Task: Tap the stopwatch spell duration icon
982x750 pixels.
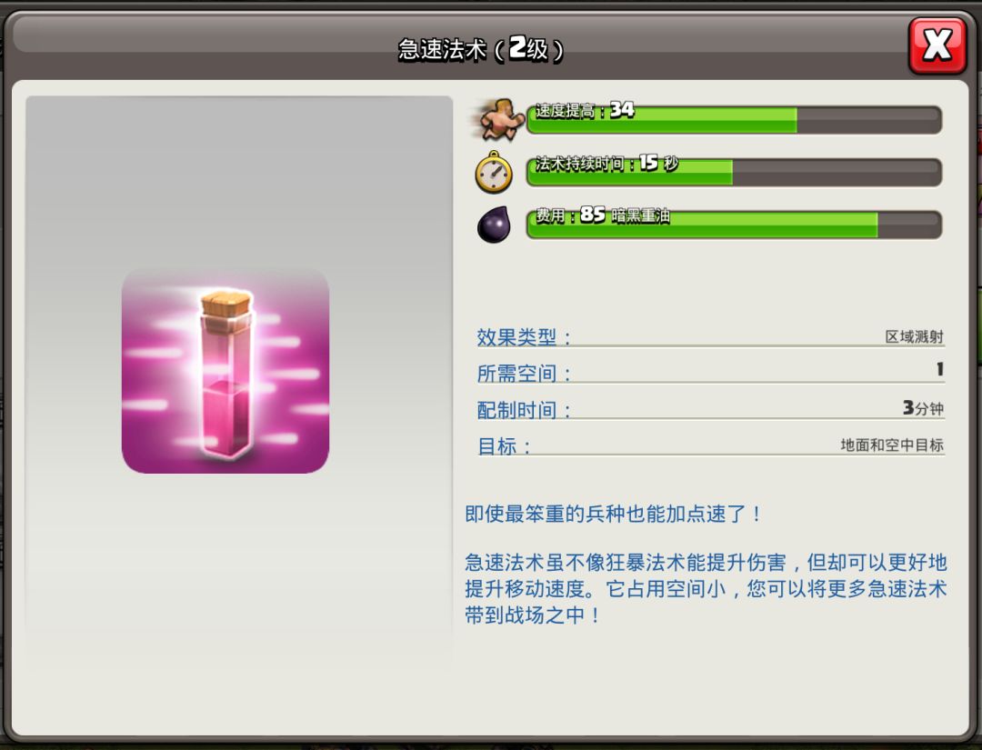Action: coord(494,172)
